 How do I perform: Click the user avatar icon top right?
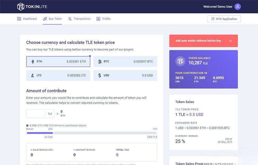point(237,6)
